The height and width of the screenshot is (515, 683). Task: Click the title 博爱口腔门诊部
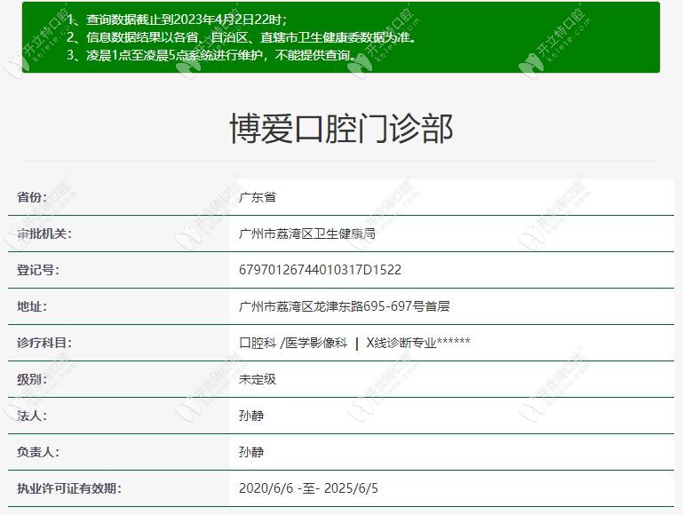pos(341,129)
